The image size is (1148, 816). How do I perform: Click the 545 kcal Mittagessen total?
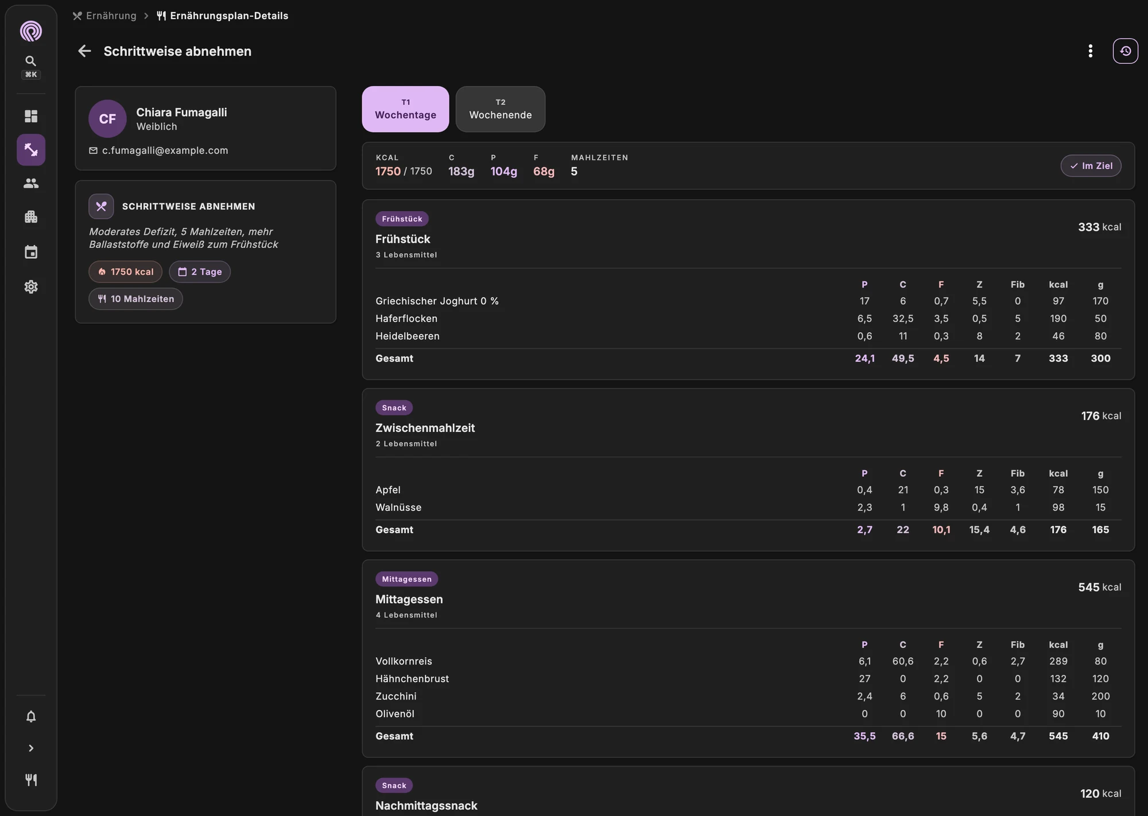click(1099, 587)
